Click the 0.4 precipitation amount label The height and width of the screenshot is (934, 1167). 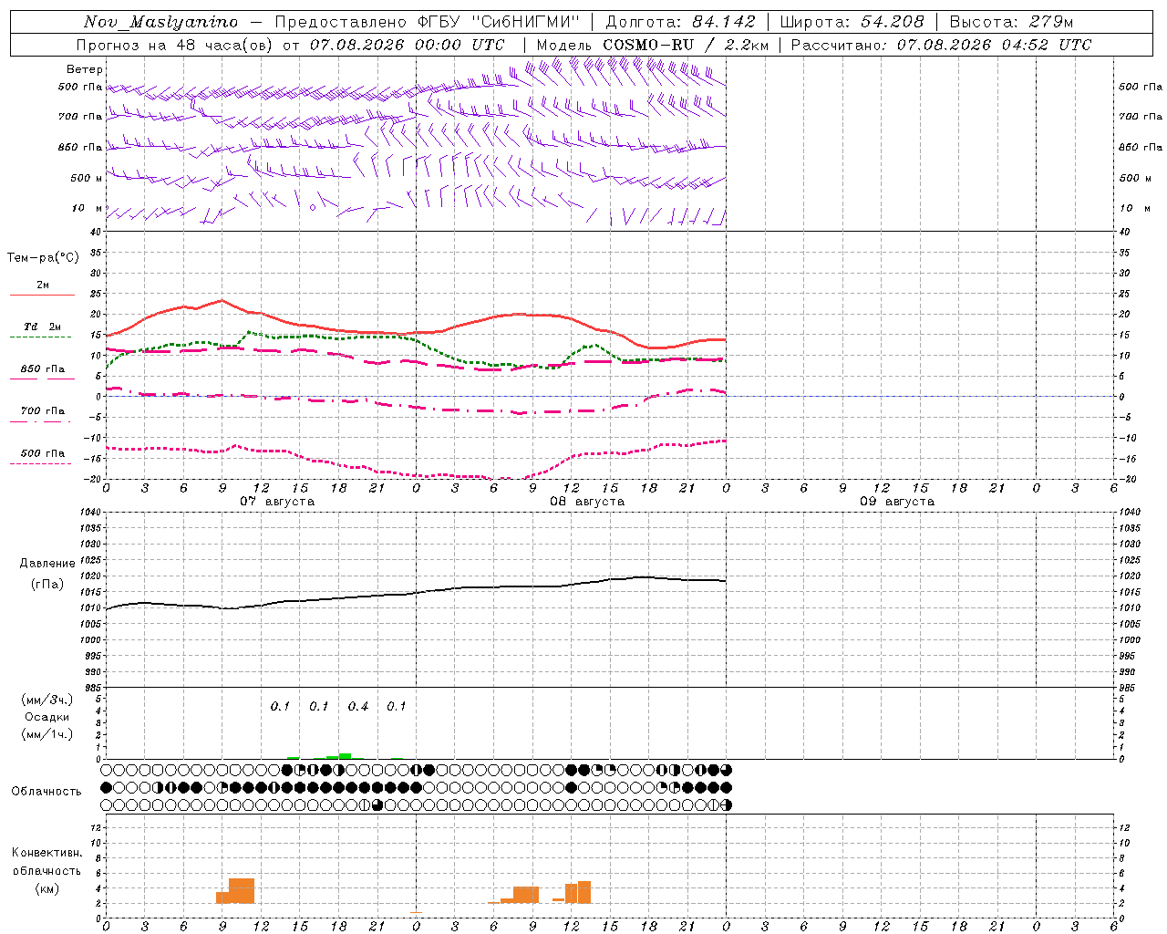358,706
